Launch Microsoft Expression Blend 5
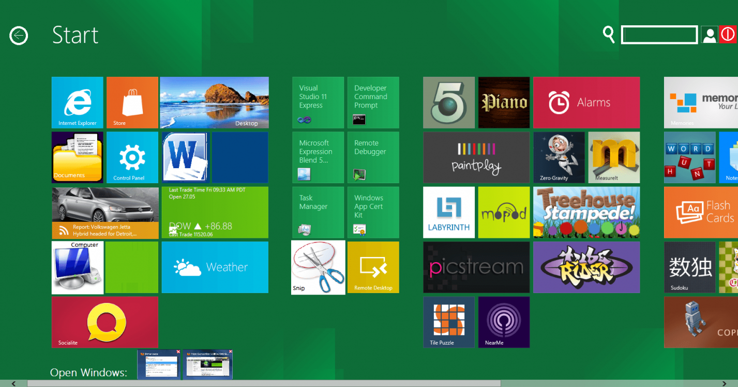Screen dimensions: 738x387 [318, 157]
